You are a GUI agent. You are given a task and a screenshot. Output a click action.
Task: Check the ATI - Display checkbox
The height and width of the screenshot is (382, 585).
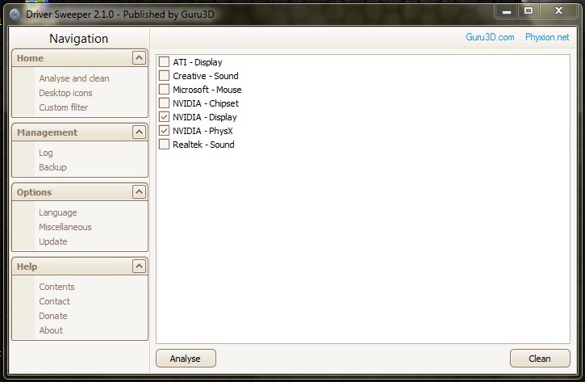coord(165,62)
